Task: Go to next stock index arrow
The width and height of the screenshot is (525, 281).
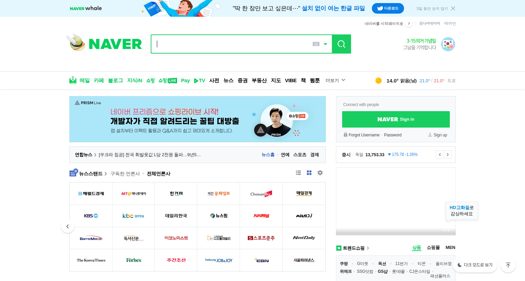Action: click(448, 154)
